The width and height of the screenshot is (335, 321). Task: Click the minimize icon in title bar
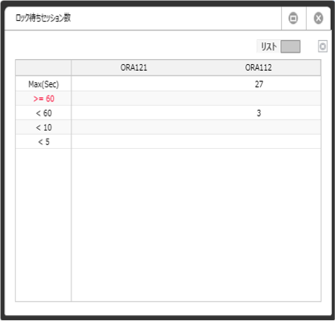pyautogui.click(x=293, y=18)
